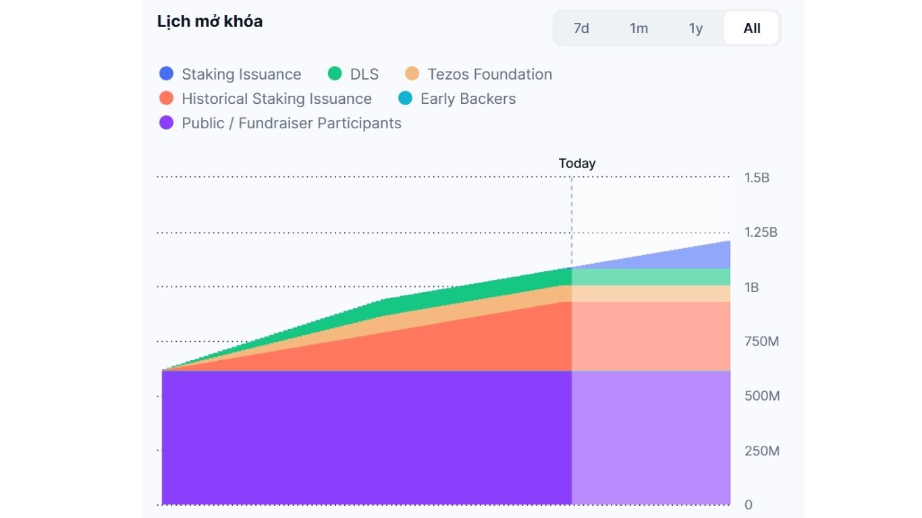Viewport: 922px width, 518px height.
Task: Click the blue Staking Issuance legend dot
Action: pyautogui.click(x=167, y=74)
